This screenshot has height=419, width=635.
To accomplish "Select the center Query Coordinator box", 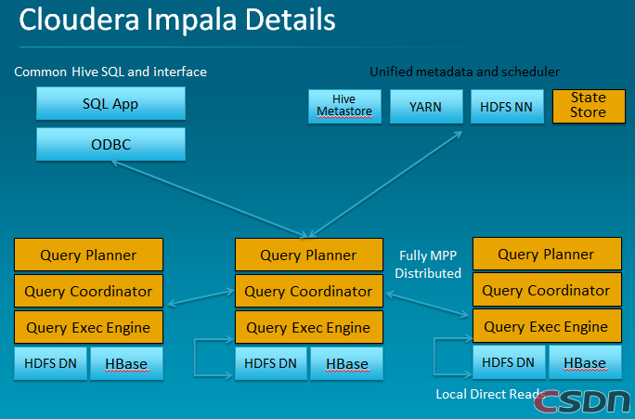I will pos(308,292).
